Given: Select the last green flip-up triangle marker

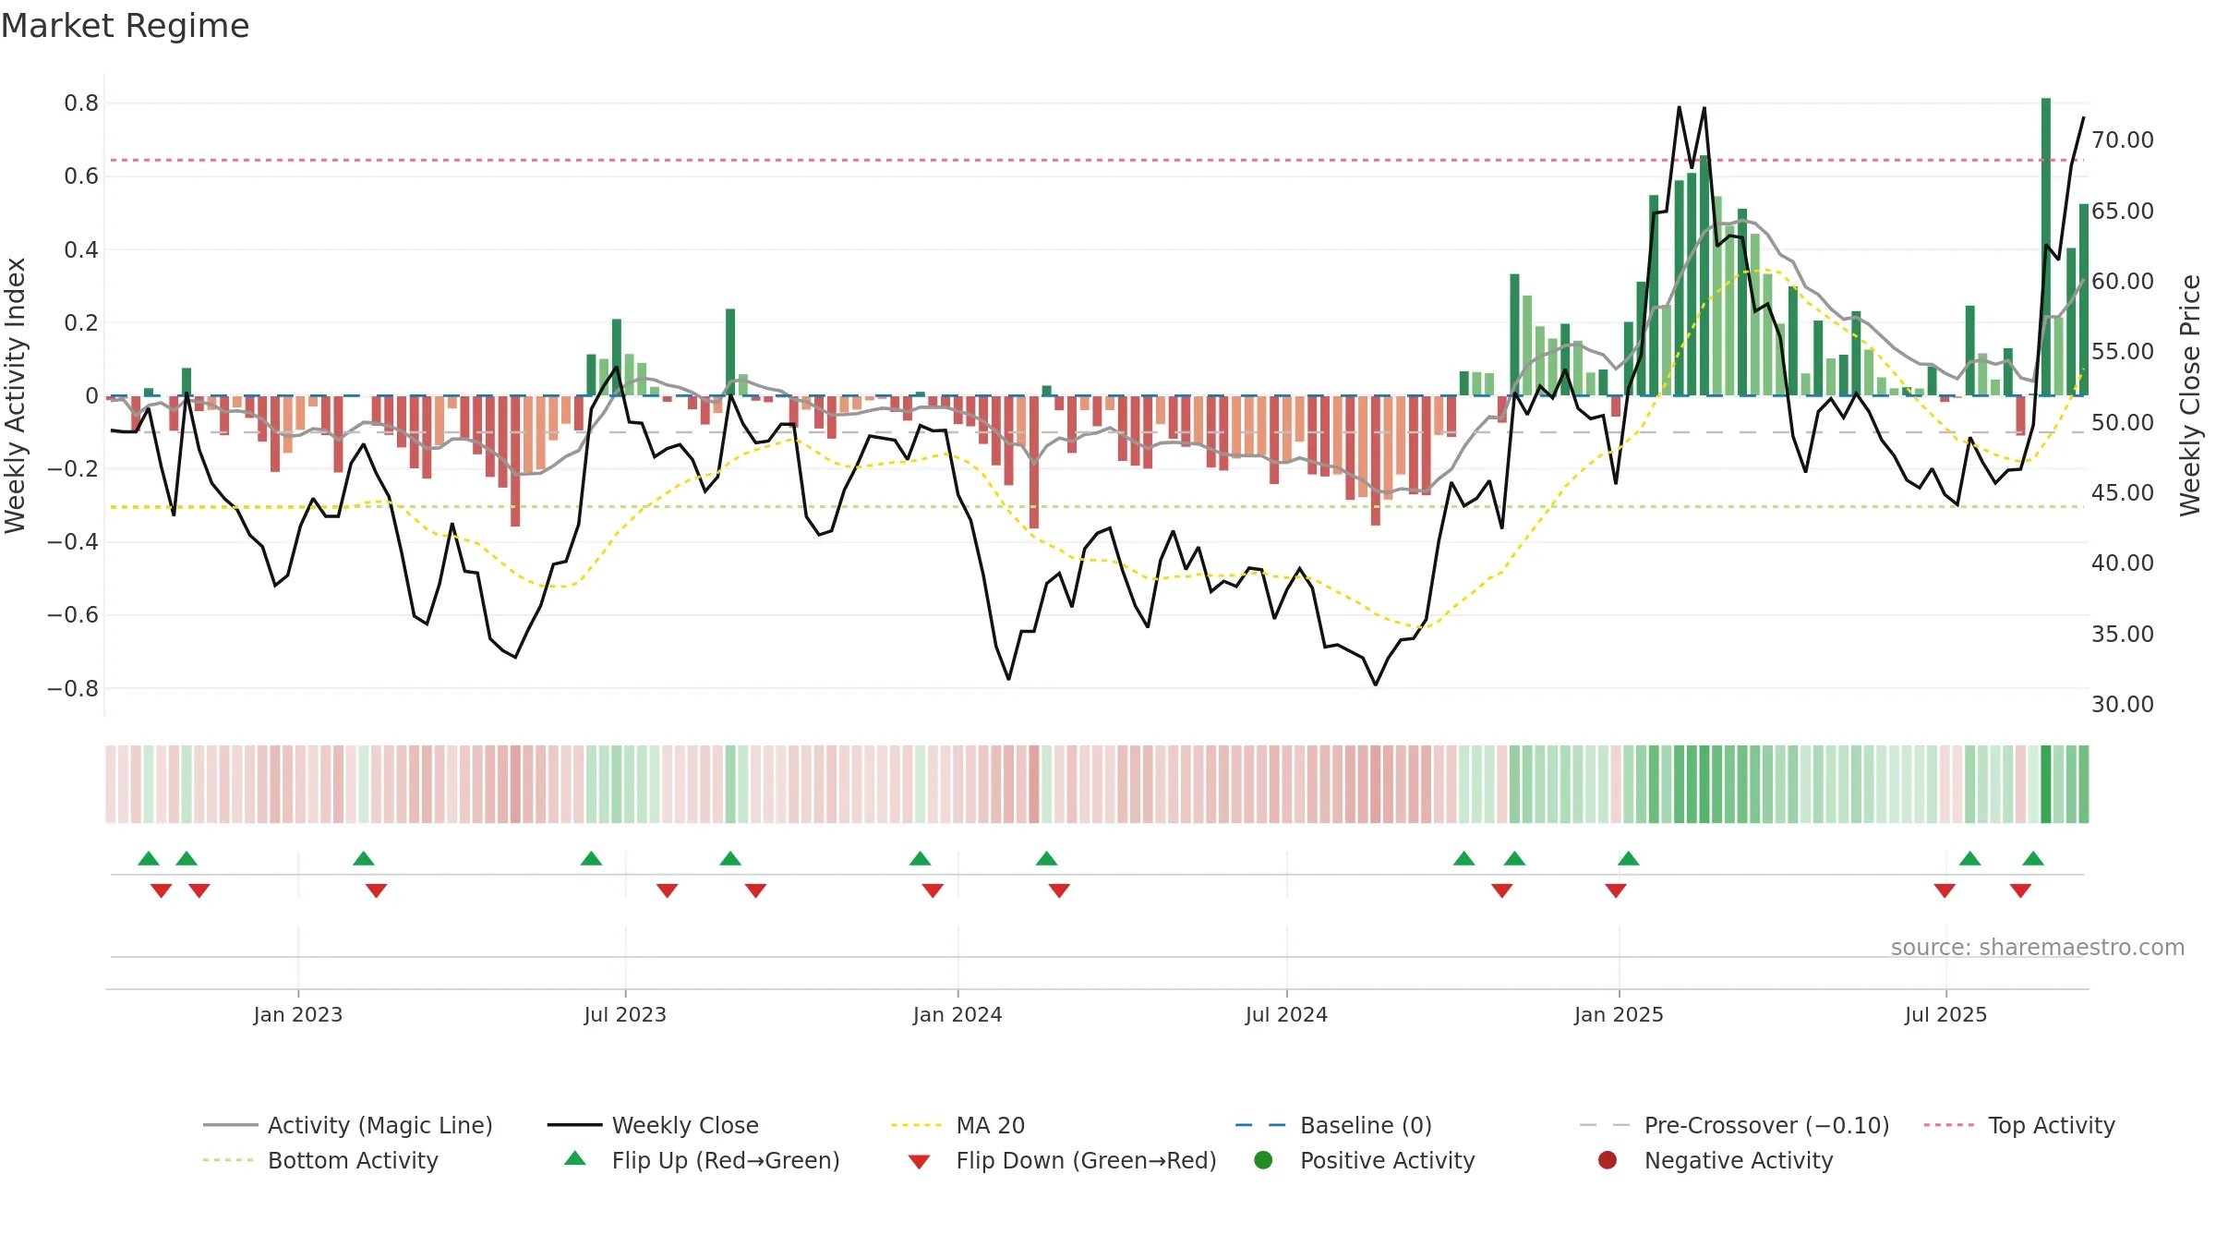Looking at the screenshot, I should [x=2033, y=858].
